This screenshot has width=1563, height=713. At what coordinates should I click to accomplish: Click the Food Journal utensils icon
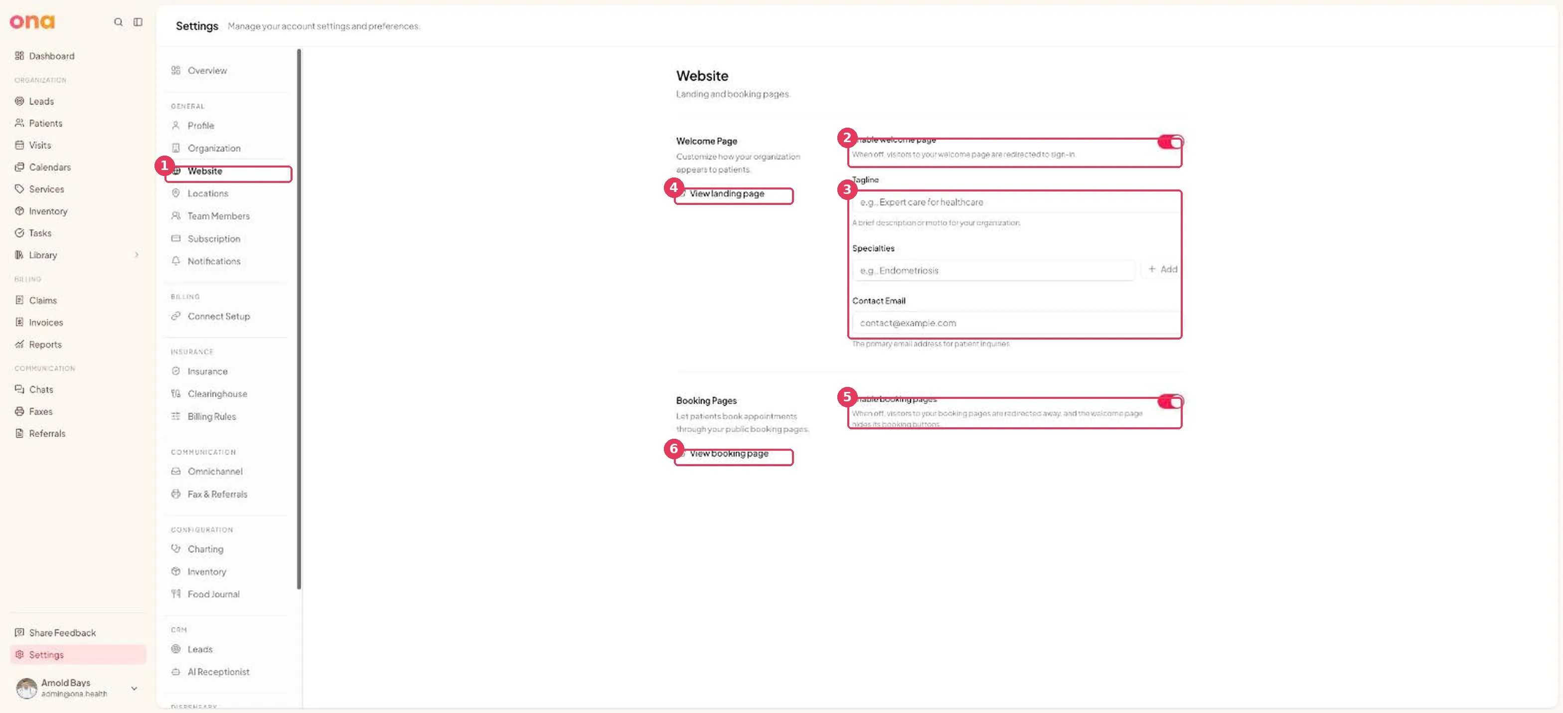click(176, 594)
